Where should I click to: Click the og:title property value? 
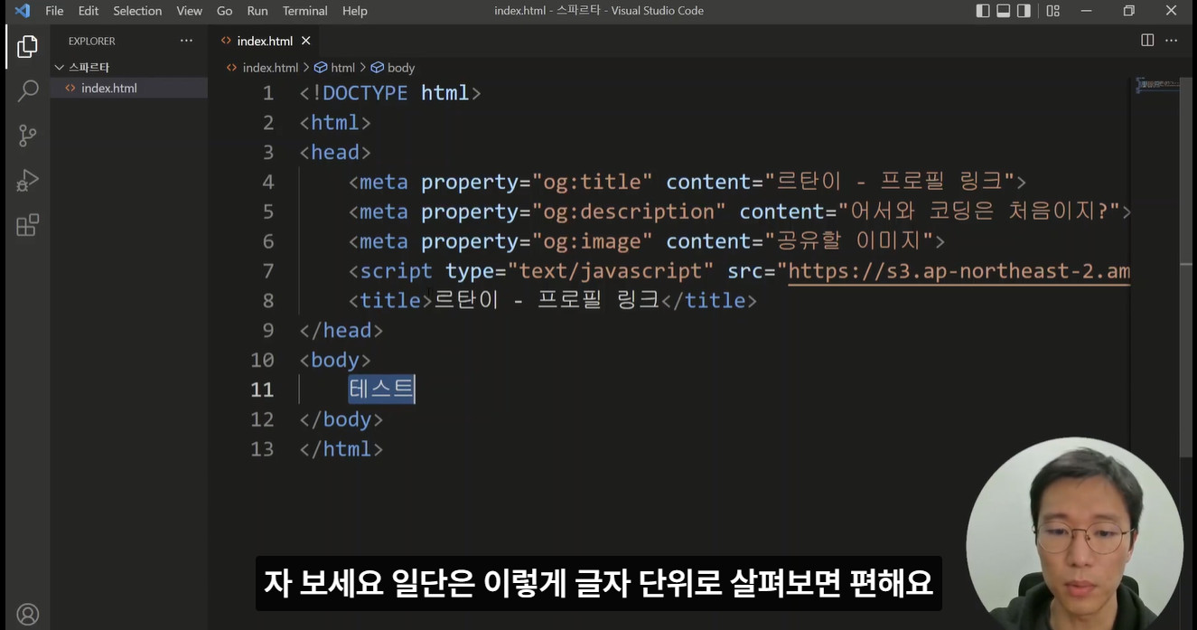(592, 182)
